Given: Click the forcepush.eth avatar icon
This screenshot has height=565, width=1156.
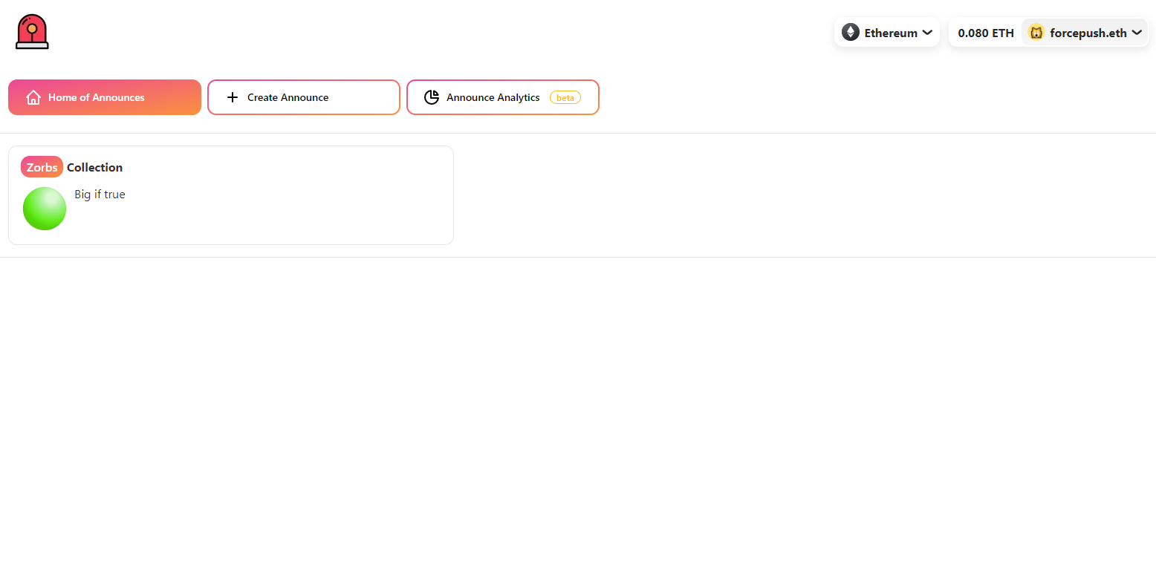Looking at the screenshot, I should [x=1036, y=33].
